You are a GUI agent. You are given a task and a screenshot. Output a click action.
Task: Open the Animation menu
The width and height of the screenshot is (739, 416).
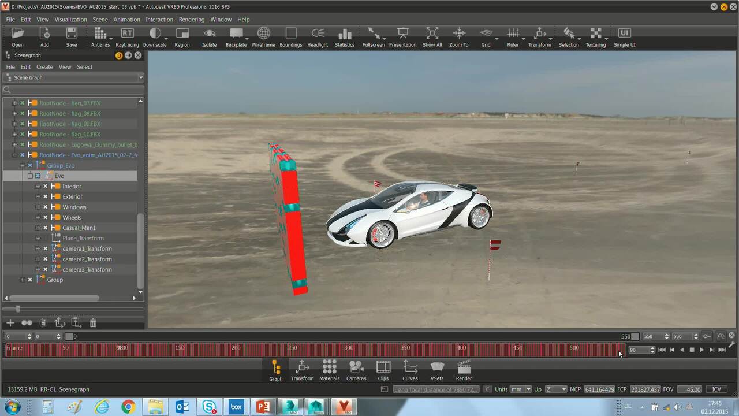coord(126,20)
